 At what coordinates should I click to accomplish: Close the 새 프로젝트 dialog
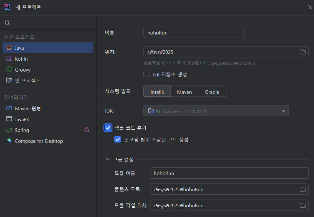tap(310, 7)
